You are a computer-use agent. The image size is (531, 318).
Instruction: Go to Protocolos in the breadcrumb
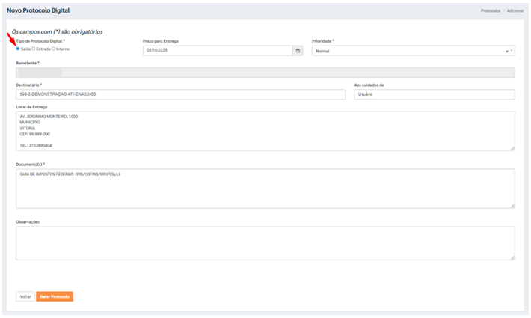(490, 11)
